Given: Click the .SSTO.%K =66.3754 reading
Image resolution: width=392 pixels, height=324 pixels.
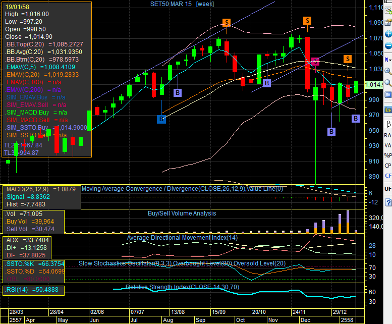Looking at the screenshot, I should [x=35, y=264].
